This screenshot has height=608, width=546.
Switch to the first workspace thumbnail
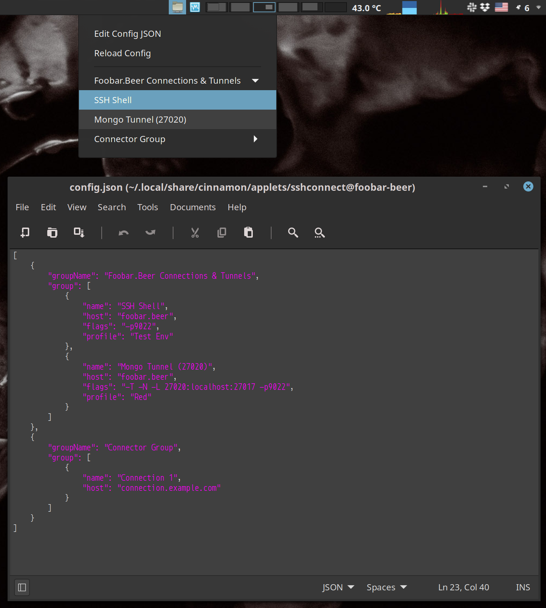coord(216,7)
